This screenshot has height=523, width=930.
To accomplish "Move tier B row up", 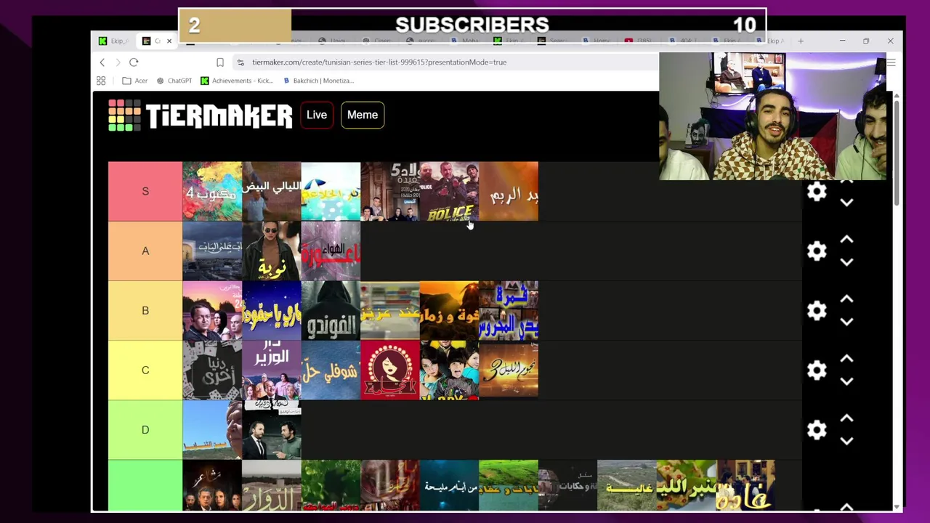I will tap(846, 299).
